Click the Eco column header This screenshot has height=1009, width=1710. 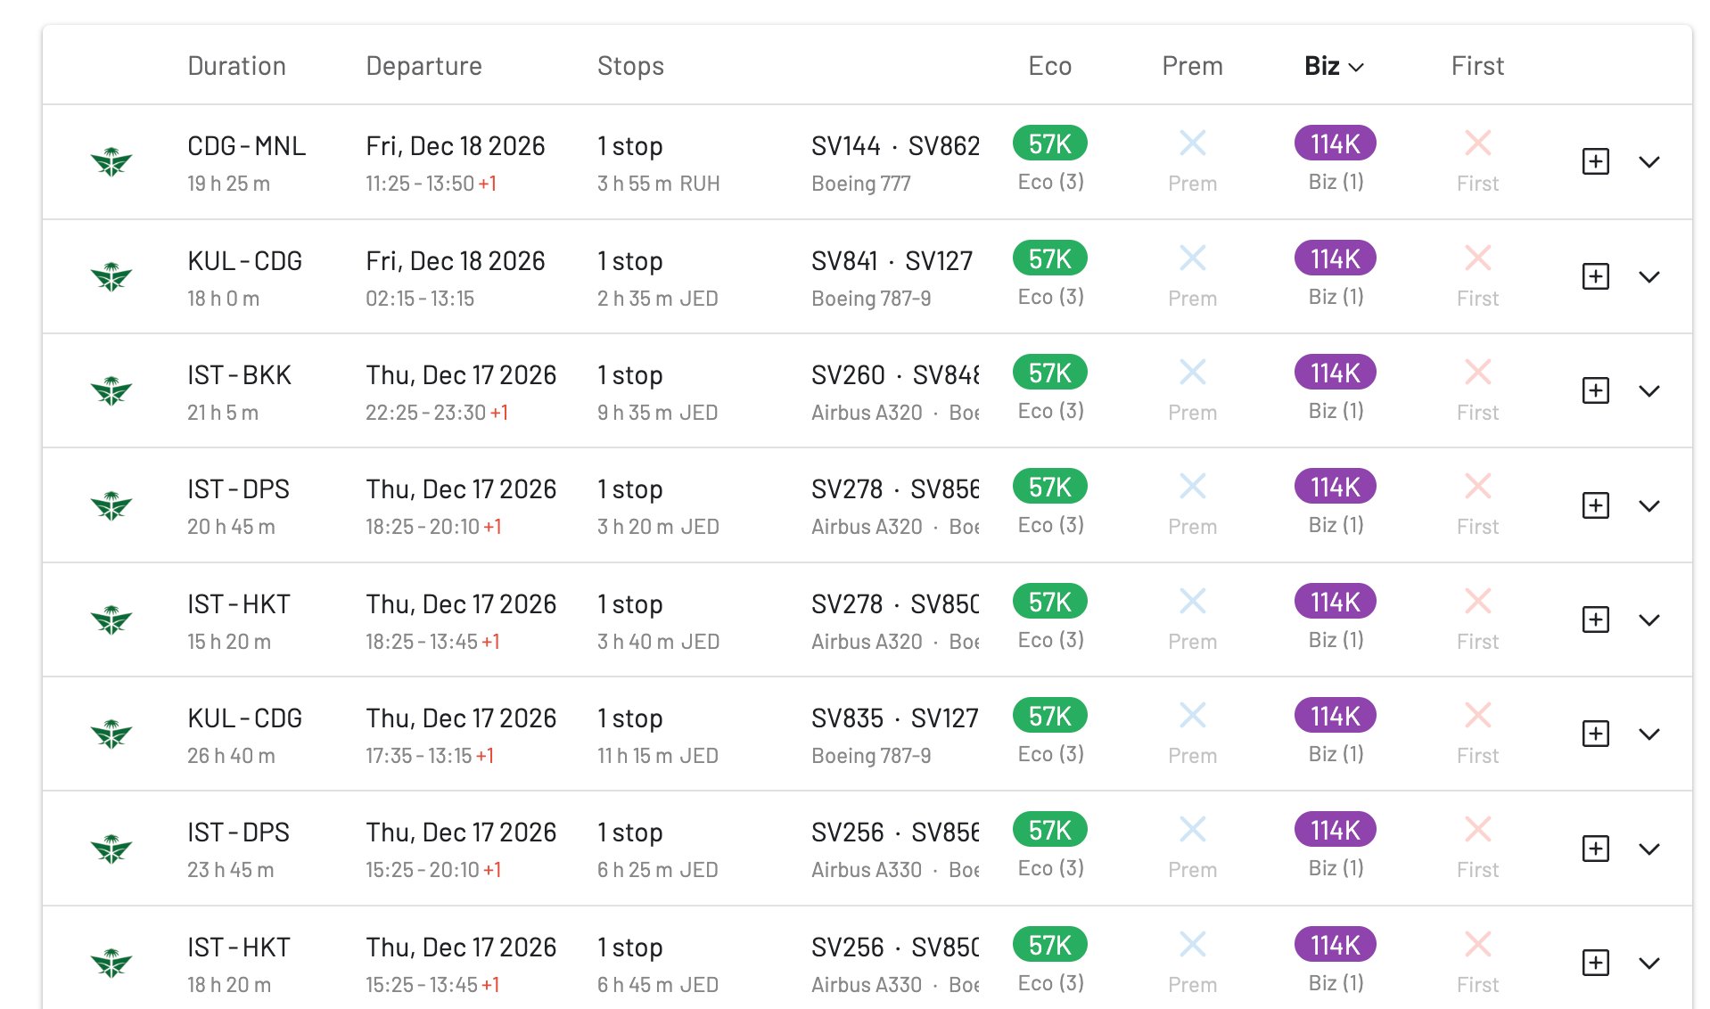click(1049, 65)
